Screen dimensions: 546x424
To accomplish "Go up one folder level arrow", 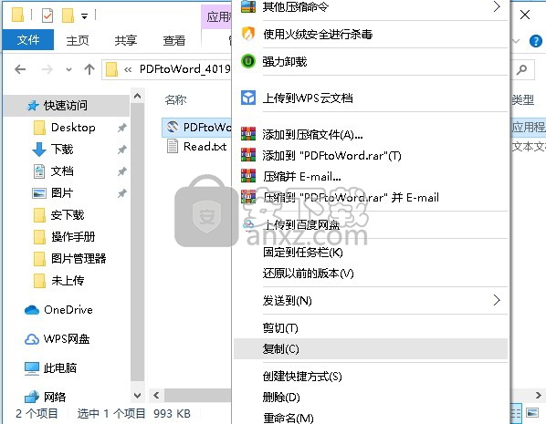I will click(x=89, y=69).
